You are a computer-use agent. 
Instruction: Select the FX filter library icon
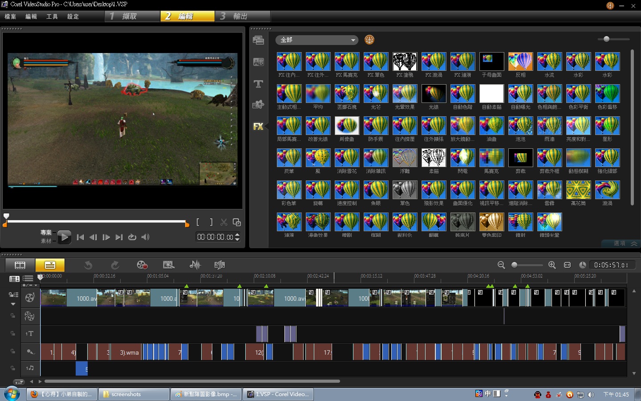258,127
